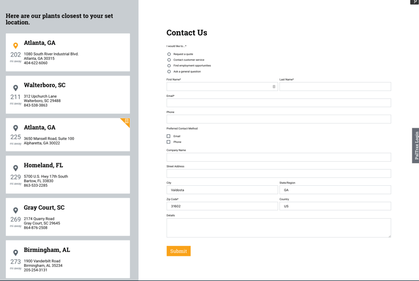419x281 pixels.
Task: Click into the Last Name field
Action: tap(335, 86)
